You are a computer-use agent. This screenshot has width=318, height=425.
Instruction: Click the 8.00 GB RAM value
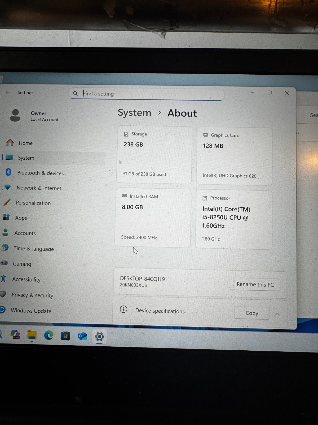(x=132, y=207)
